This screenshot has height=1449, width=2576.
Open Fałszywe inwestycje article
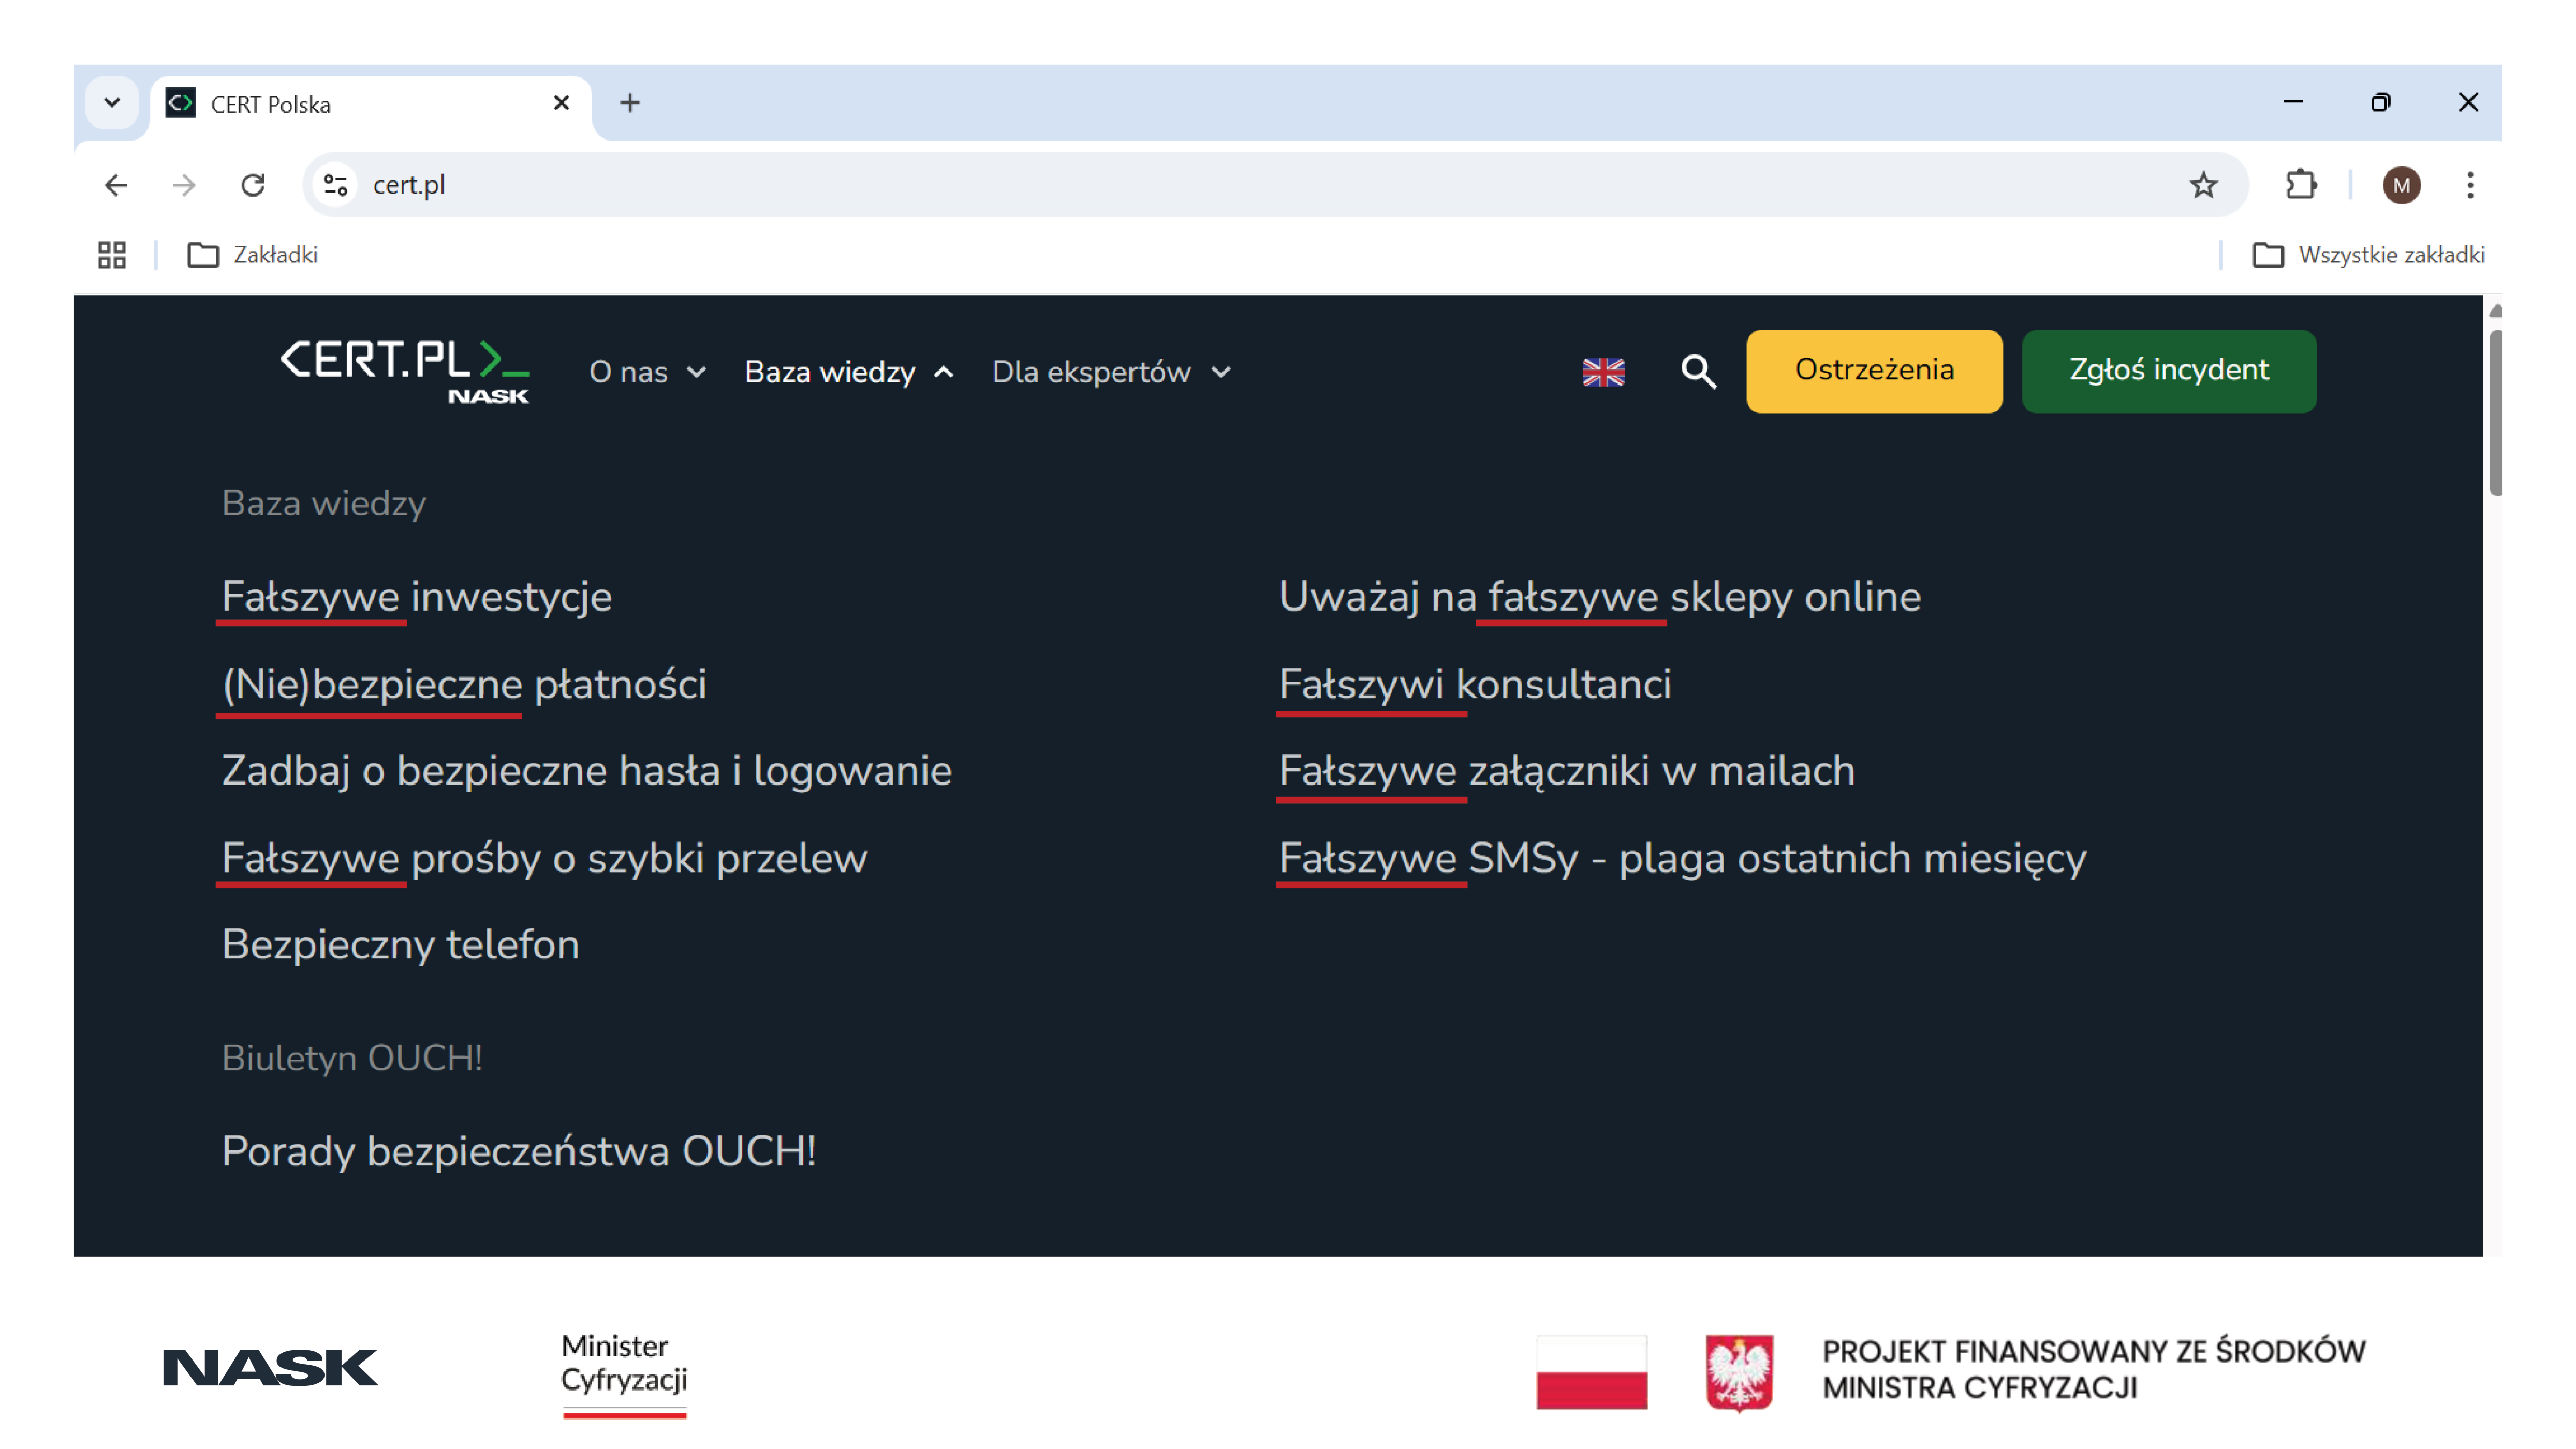click(416, 597)
